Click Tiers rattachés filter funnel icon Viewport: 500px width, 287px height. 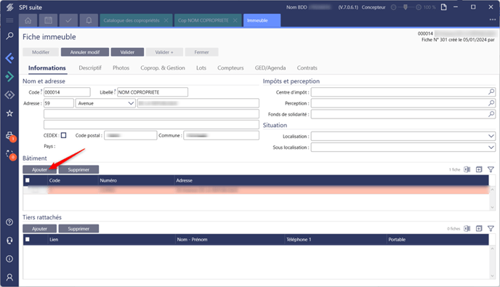[x=491, y=228]
